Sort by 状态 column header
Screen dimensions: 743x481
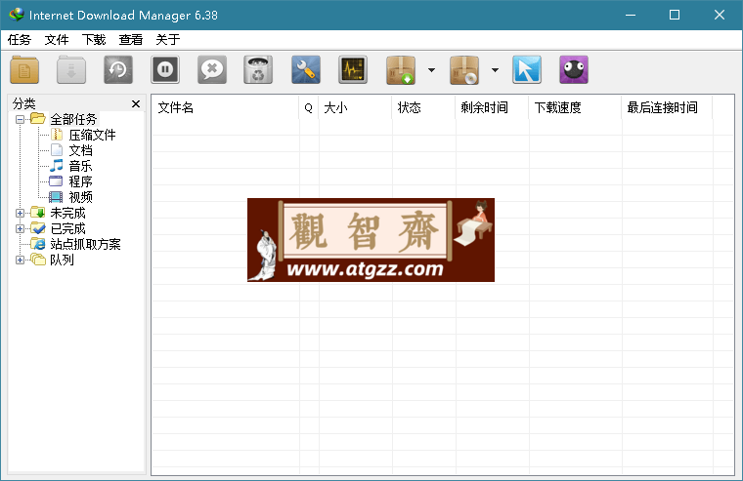(423, 108)
